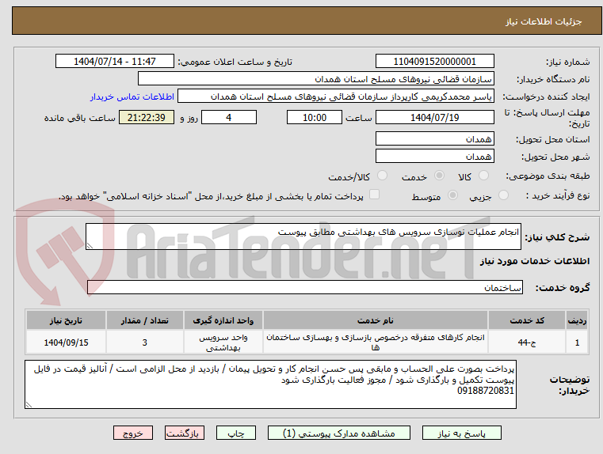Click the remaining days field showing 4

229,117
